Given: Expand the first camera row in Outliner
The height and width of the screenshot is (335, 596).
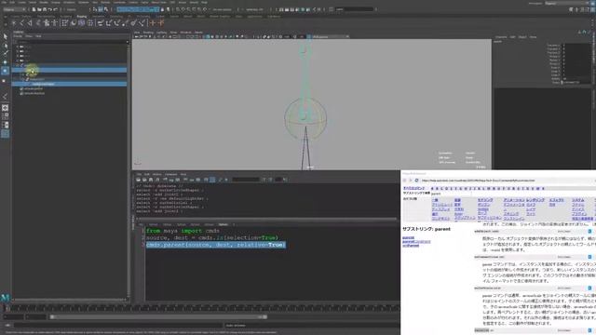Looking at the screenshot, I should coord(18,47).
